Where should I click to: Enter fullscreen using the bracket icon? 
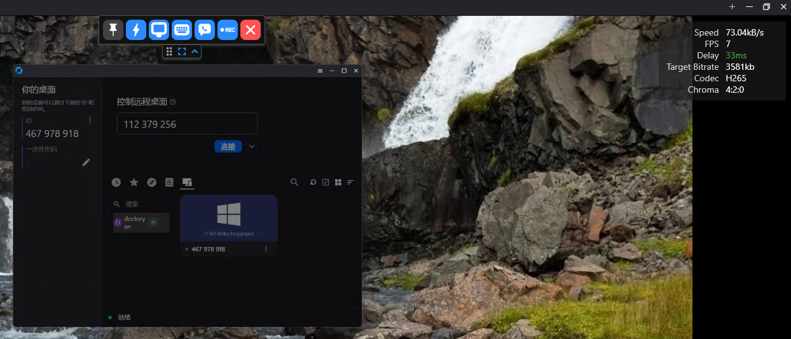point(182,51)
